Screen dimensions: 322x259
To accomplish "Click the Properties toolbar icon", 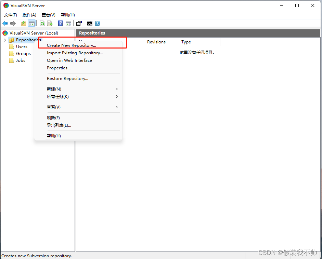I will pyautogui.click(x=79, y=23).
